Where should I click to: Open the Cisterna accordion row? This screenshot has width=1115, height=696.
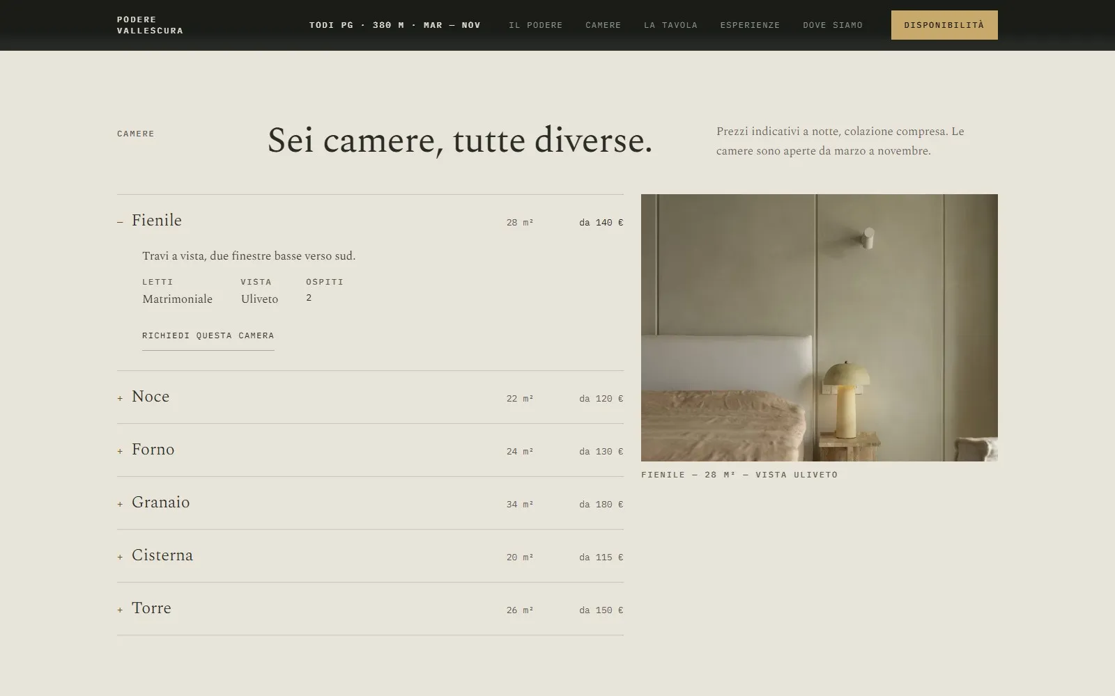370,556
